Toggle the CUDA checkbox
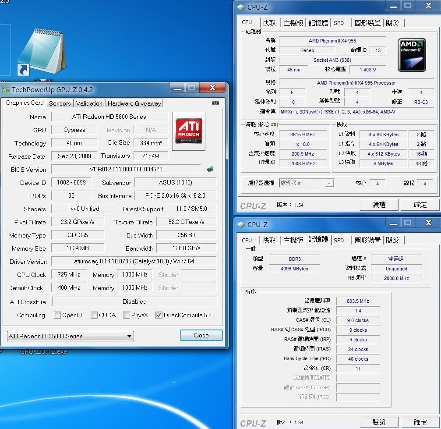 coord(94,315)
